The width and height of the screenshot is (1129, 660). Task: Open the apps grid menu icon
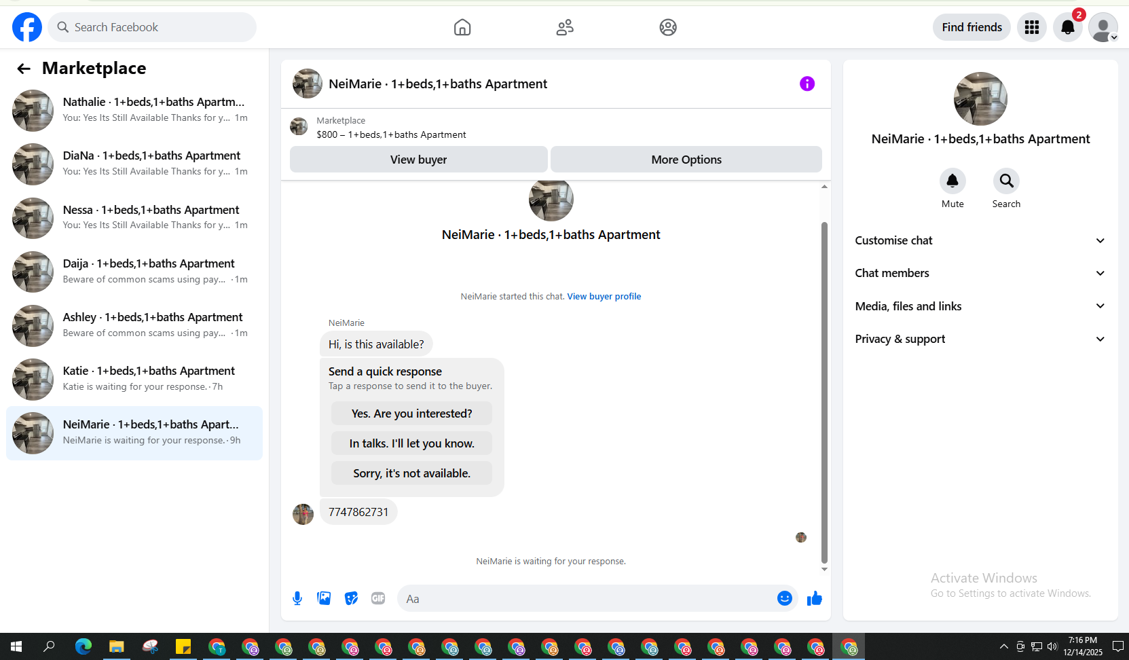[1032, 27]
